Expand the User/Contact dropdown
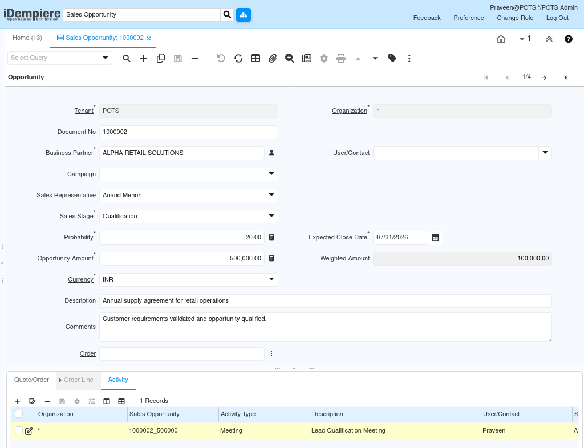 [x=545, y=153]
